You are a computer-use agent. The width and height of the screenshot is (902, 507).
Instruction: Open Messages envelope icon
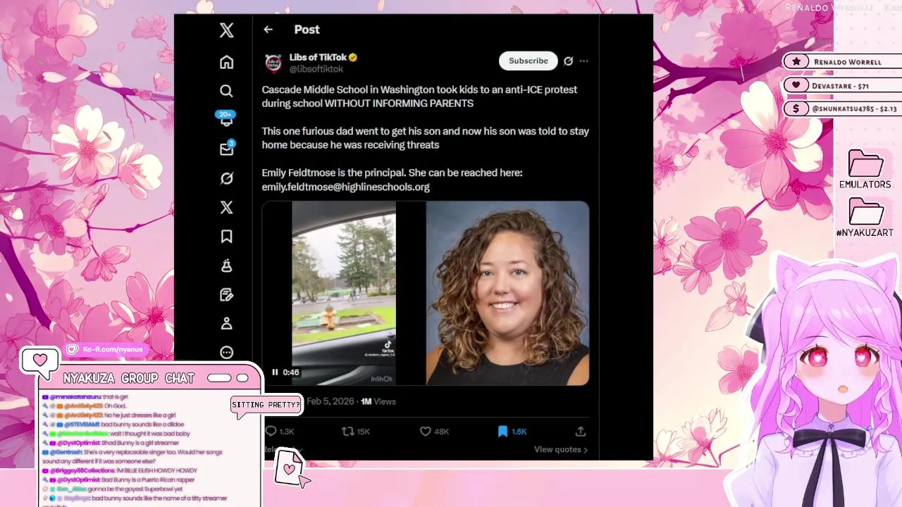click(x=226, y=149)
